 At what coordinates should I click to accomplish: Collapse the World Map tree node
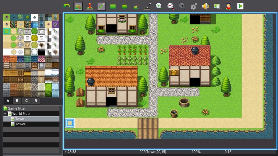[5, 114]
